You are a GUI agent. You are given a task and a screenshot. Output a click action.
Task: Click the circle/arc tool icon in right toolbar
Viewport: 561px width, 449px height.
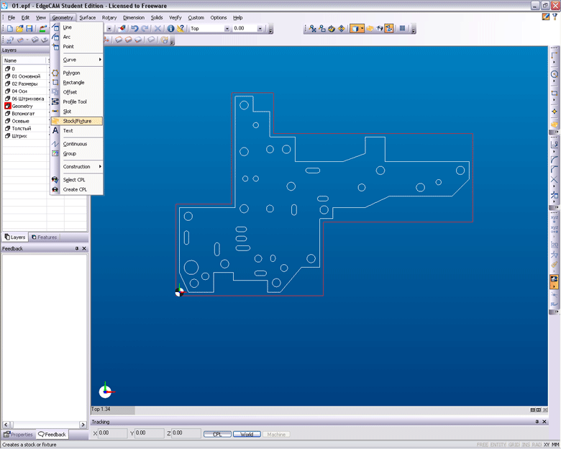coord(555,75)
